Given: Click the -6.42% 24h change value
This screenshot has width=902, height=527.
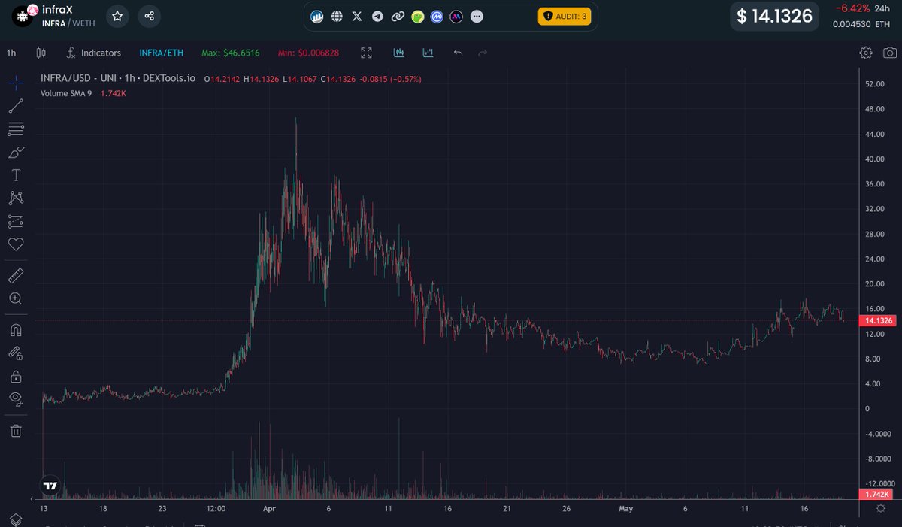Looking at the screenshot, I should tap(852, 9).
